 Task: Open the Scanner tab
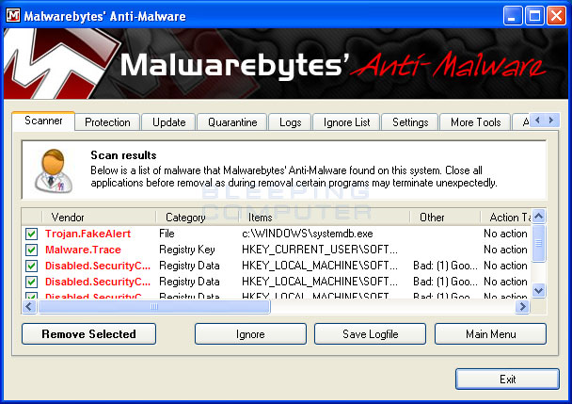pyautogui.click(x=43, y=121)
